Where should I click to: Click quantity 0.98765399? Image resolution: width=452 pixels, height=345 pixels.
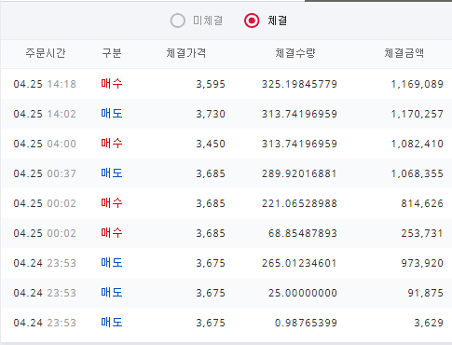pyautogui.click(x=307, y=323)
